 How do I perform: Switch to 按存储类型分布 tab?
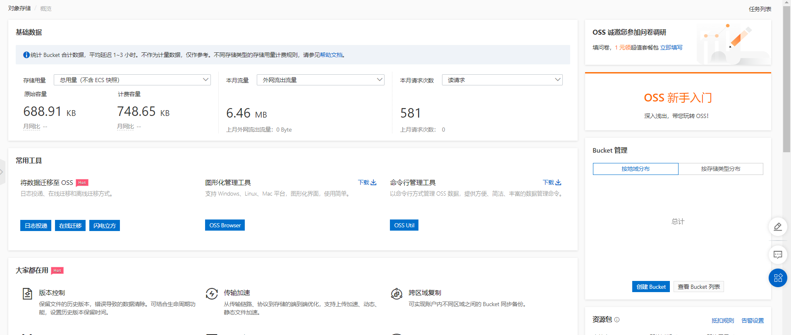point(721,169)
